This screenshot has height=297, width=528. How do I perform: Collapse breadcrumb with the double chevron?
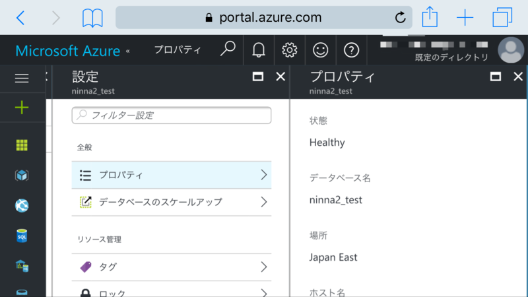coord(128,51)
